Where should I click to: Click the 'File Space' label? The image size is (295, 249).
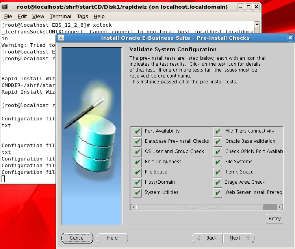(156, 172)
